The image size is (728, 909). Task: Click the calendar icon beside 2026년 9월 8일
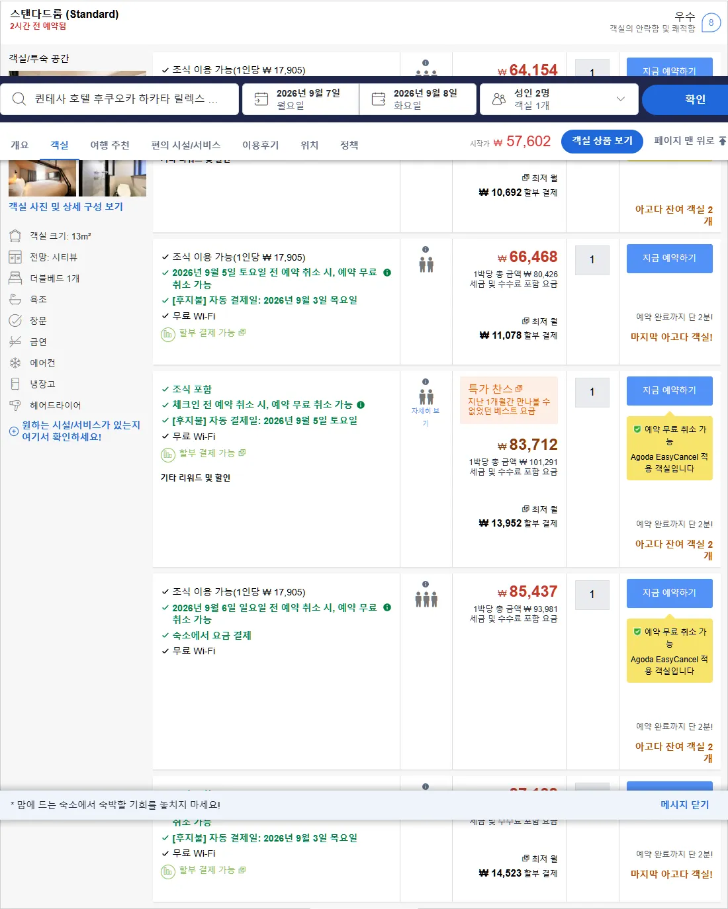(379, 99)
